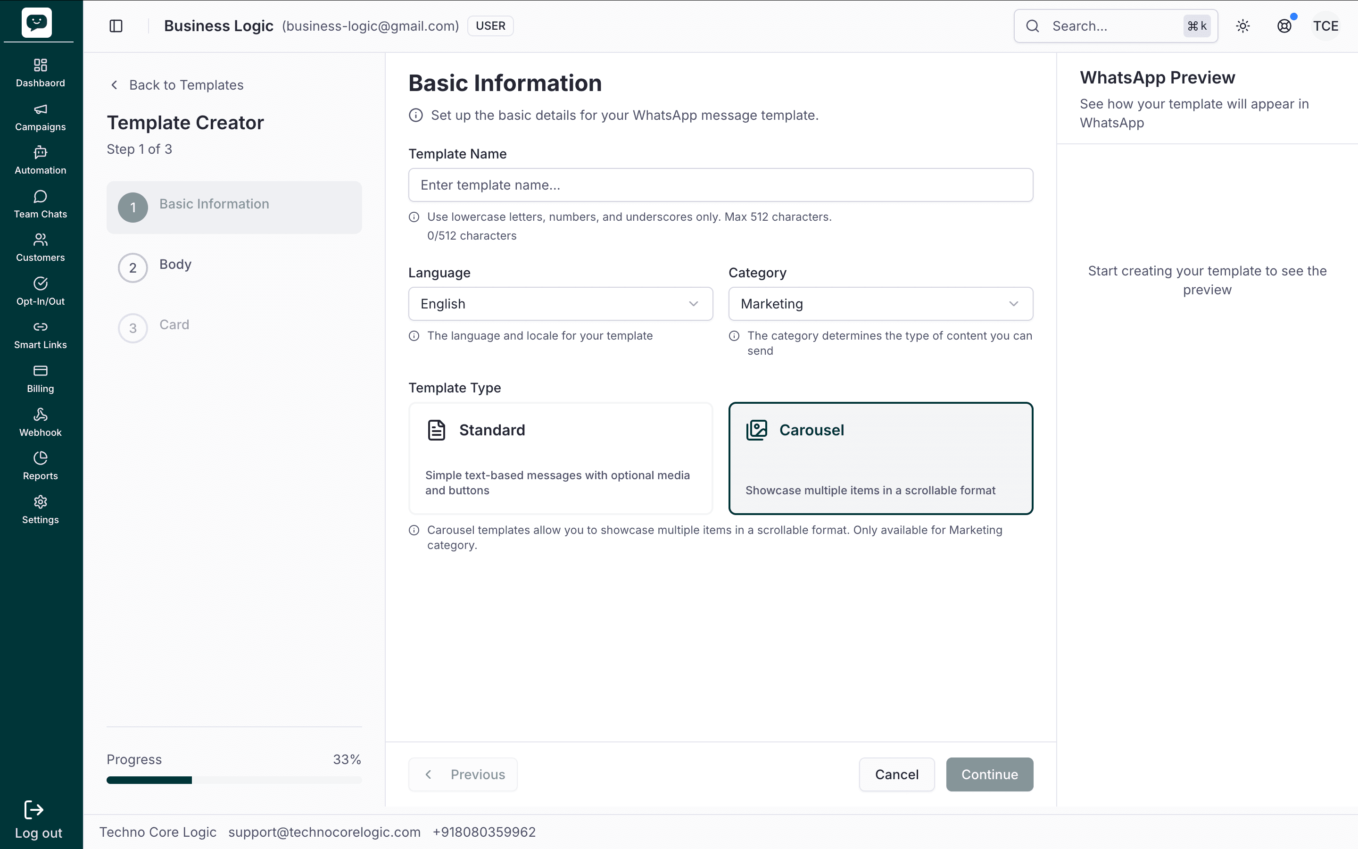
Task: Toggle light theme sun icon
Action: pyautogui.click(x=1243, y=26)
